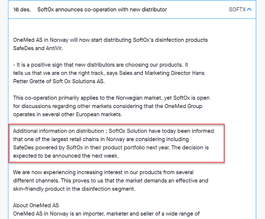Click the date '16 des.'
Image resolution: width=265 pixels, height=219 pixels.
22,10
